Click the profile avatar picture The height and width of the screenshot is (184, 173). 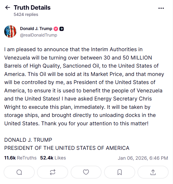click(x=10, y=32)
